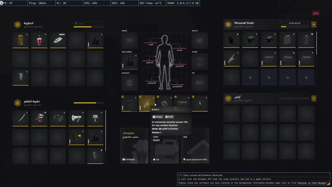Click the SOD28620 ID on info card

129,159
